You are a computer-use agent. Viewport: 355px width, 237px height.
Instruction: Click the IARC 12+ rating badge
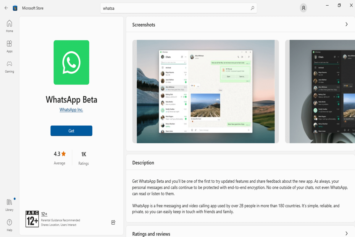(32, 219)
